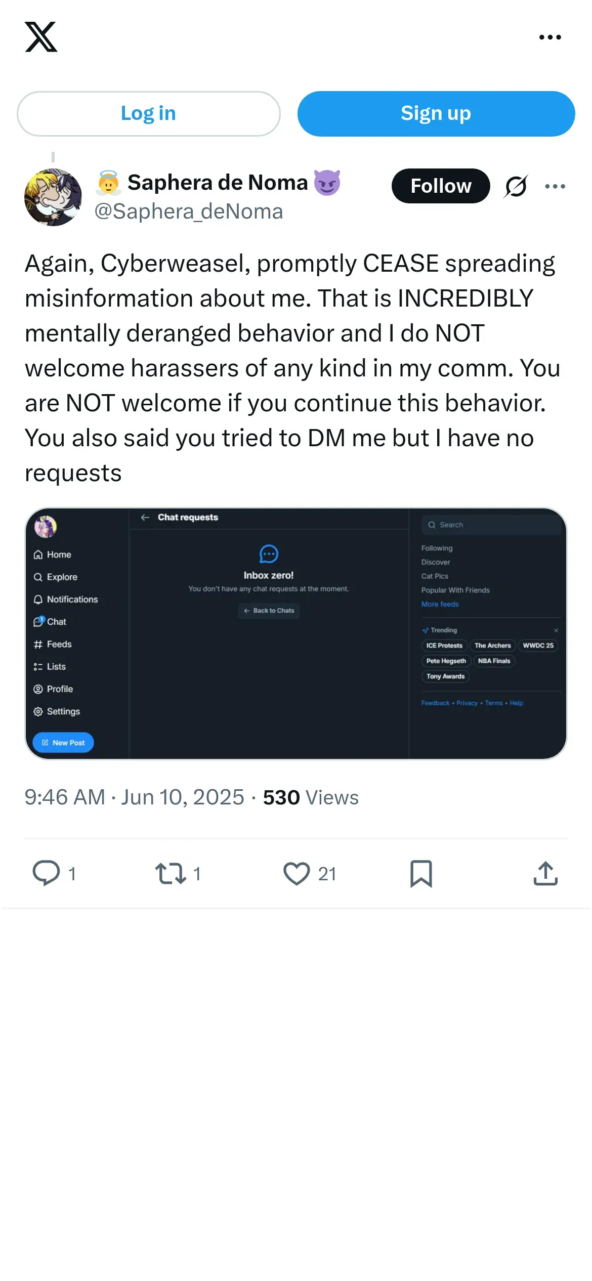
Task: Click the repost arrows icon
Action: [x=171, y=873]
